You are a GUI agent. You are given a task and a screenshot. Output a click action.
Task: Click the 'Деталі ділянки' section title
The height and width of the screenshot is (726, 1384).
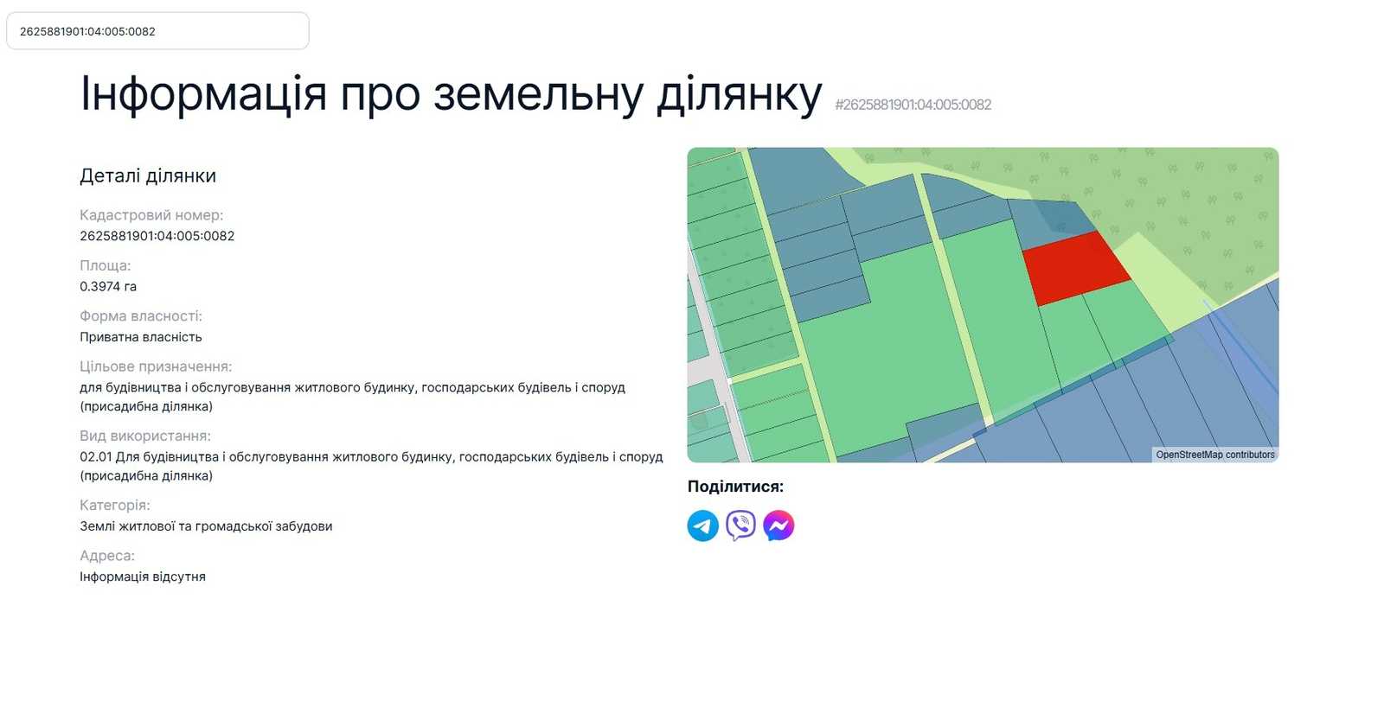tap(148, 175)
